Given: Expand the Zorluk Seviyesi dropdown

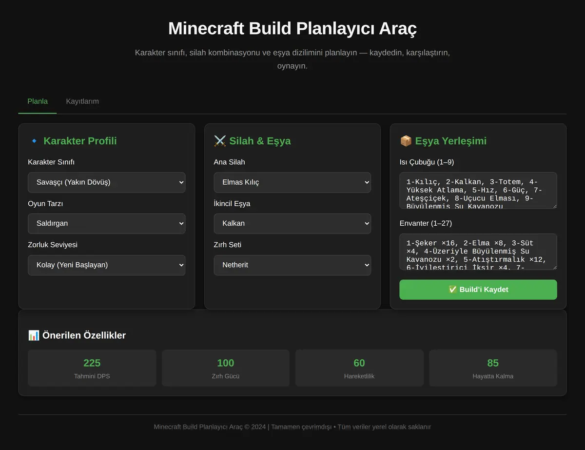Looking at the screenshot, I should pos(107,265).
